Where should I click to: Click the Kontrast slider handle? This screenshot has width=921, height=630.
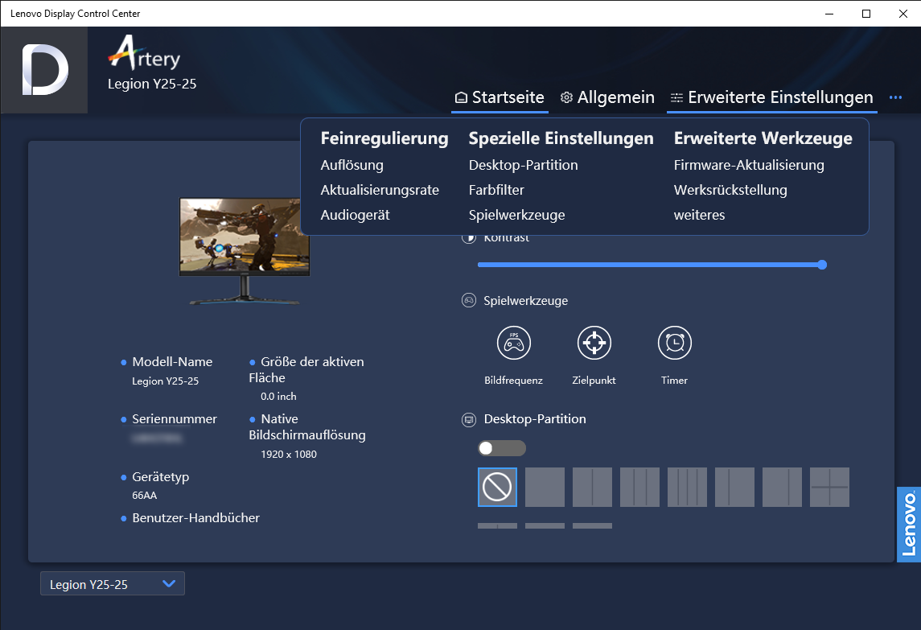(x=822, y=265)
